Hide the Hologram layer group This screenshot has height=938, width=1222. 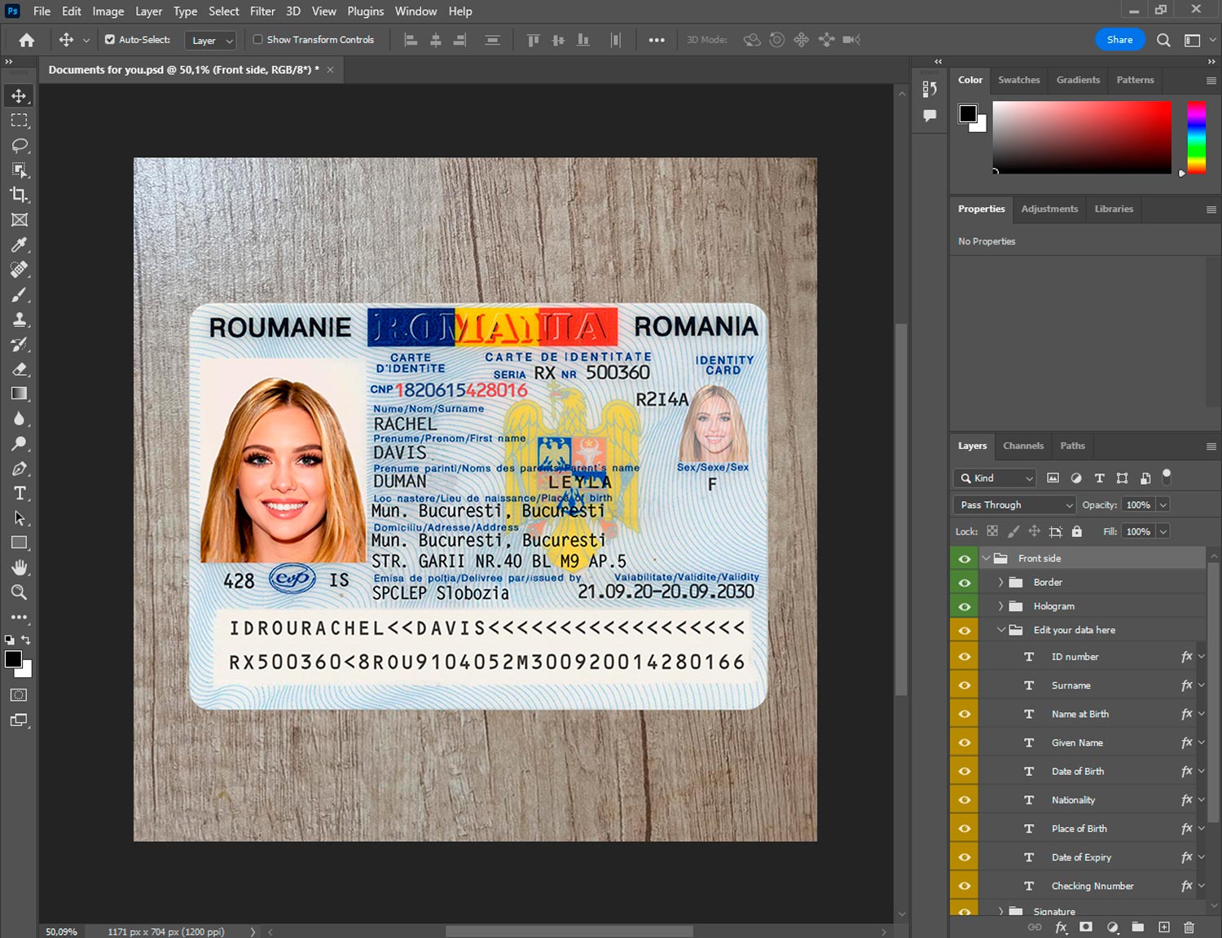(x=965, y=606)
